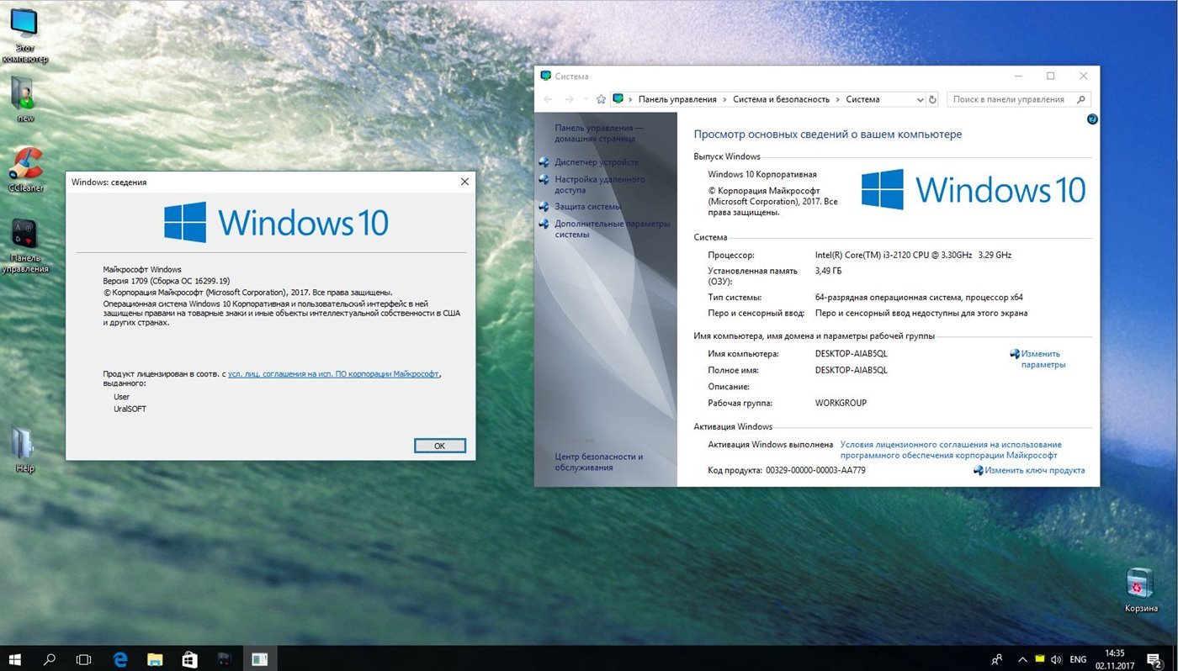1178x671 pixels.
Task: Open the Корзина recycle bin icon
Action: pyautogui.click(x=1140, y=589)
